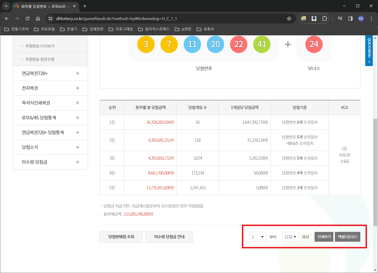Screen dimensions: 378x273
Task: Open the ai관련 bookmark folder
Action: coord(183,29)
